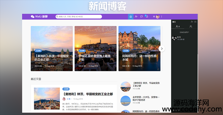Open the messages chat bubble icon

(142, 16)
